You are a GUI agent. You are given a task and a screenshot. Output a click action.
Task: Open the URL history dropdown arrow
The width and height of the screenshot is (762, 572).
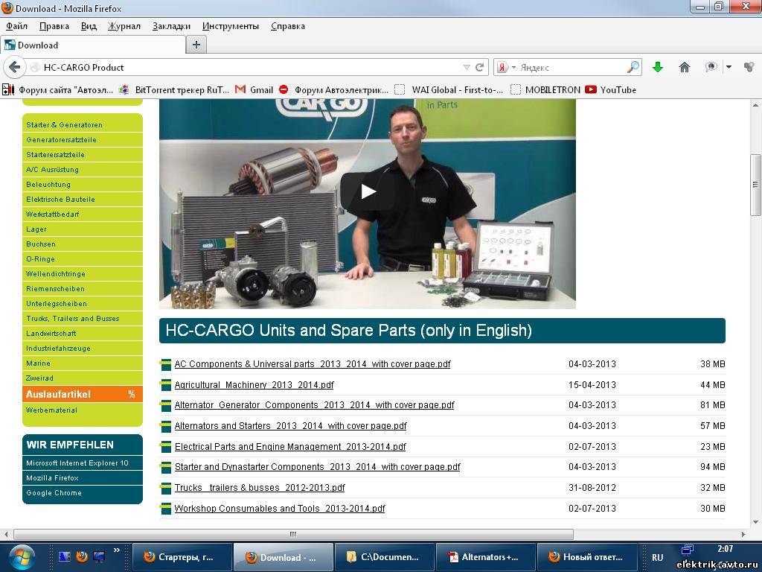[467, 67]
